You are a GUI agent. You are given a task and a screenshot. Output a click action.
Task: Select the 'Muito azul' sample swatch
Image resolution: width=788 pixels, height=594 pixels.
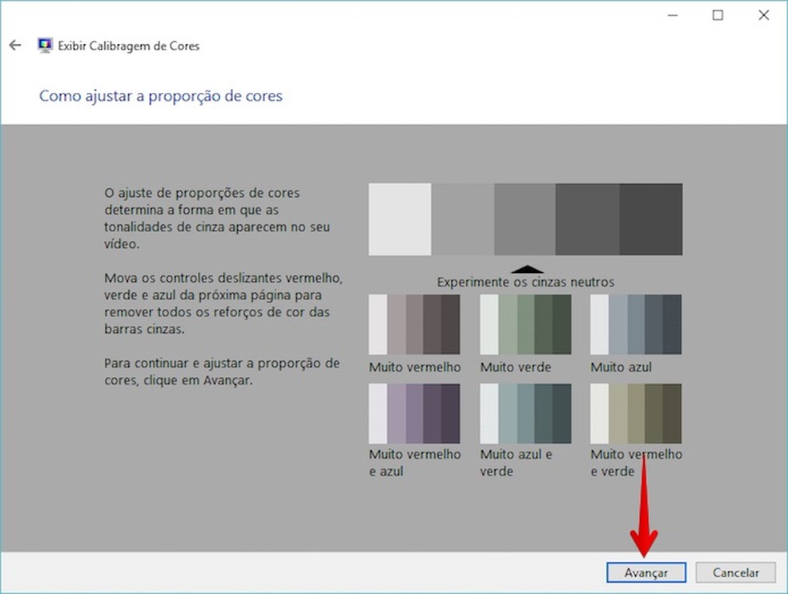635,323
